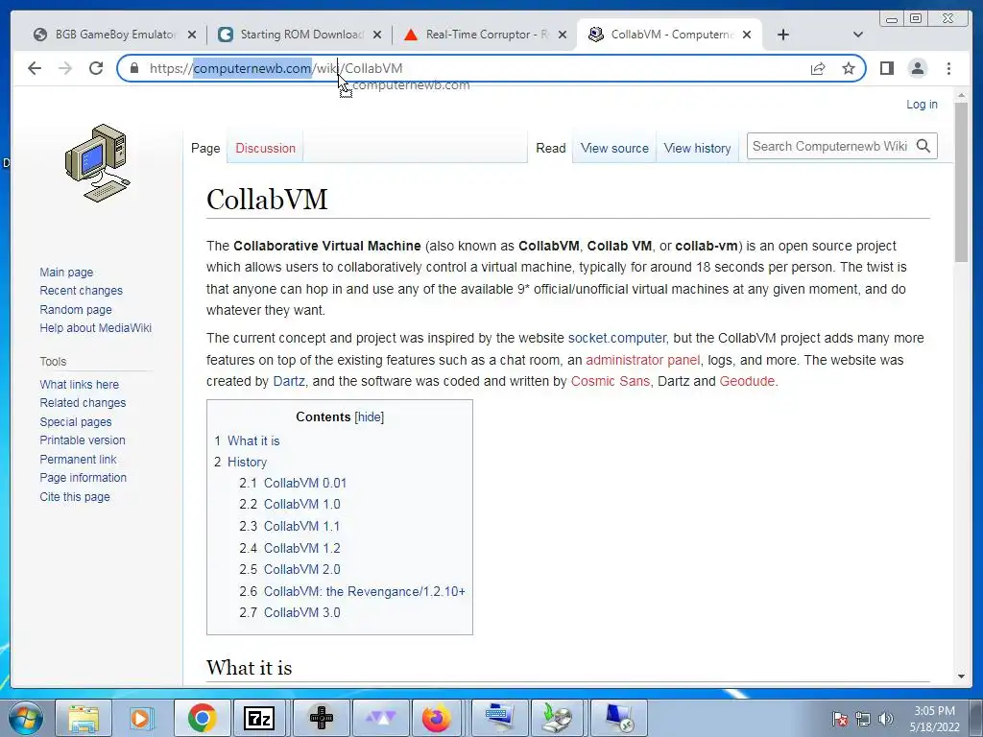The height and width of the screenshot is (737, 983).
Task: Follow the socket.computer link
Action: coord(617,338)
